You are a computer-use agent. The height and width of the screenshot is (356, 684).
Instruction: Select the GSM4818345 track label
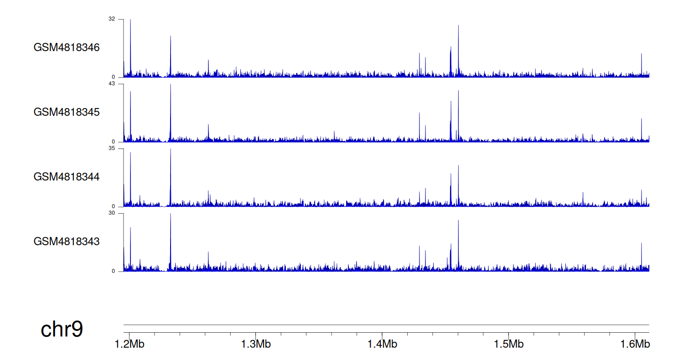(67, 112)
